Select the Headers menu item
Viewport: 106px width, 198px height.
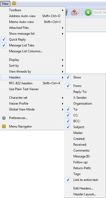click(x=33, y=77)
